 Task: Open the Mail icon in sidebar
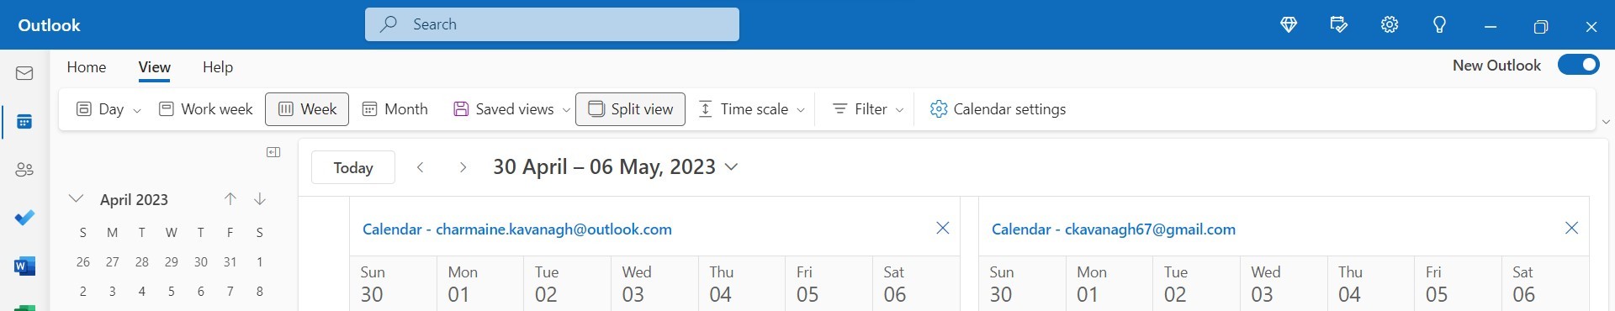tap(24, 74)
